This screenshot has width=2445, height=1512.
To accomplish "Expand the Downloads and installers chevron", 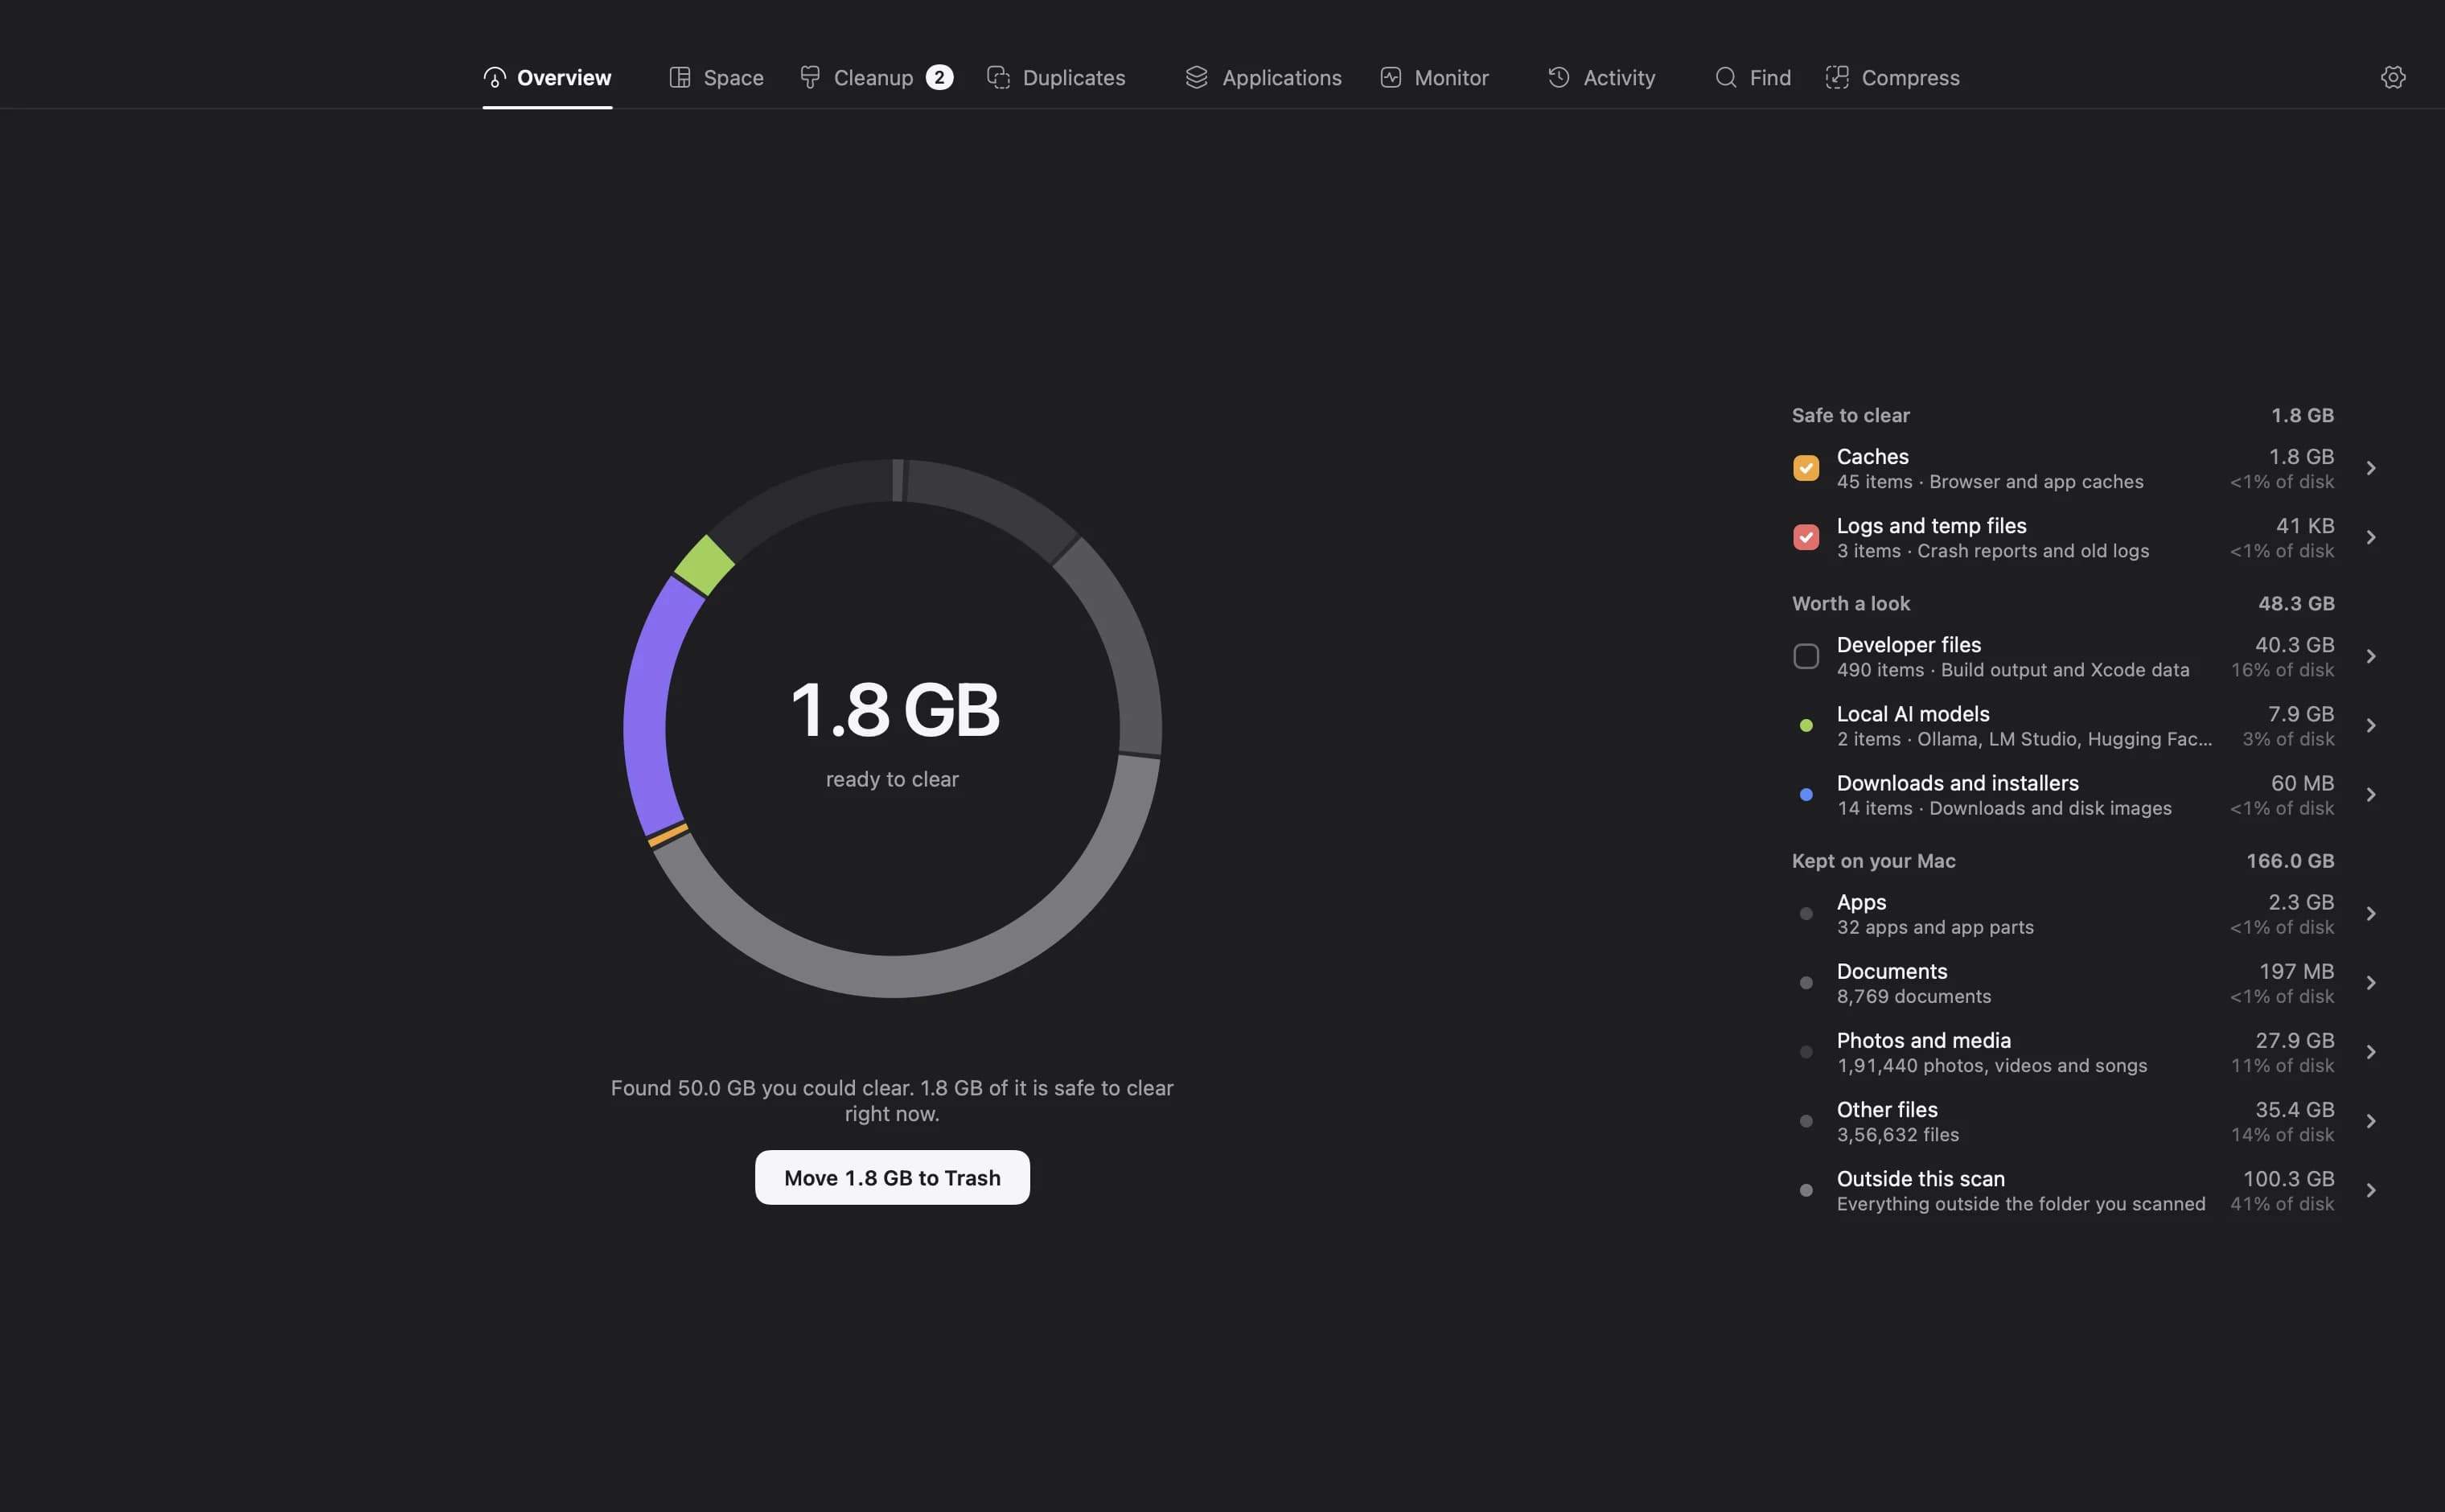I will 2371,794.
